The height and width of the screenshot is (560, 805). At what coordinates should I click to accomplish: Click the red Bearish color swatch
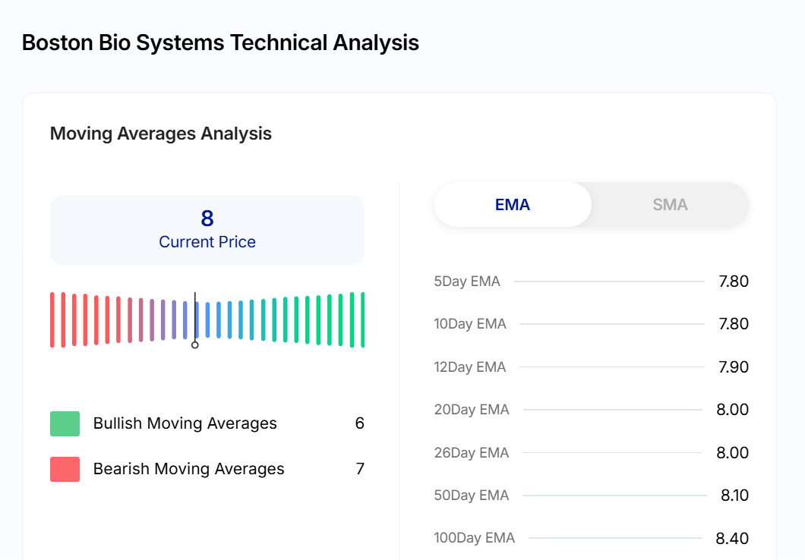point(65,469)
